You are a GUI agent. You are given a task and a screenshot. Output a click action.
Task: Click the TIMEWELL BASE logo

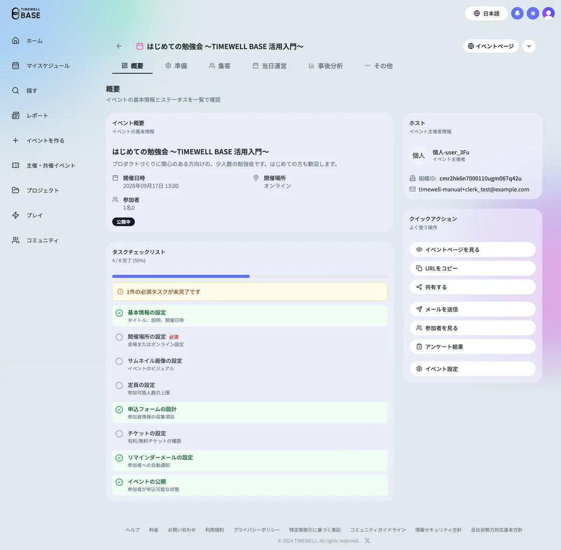[x=26, y=14]
